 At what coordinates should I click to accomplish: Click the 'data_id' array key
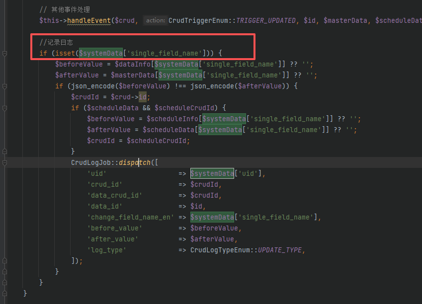click(105, 206)
